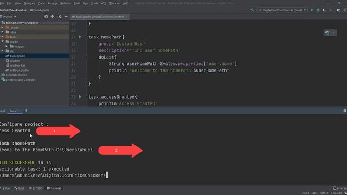Fold the task homePath block
The width and height of the screenshot is (347, 195).
click(87, 37)
